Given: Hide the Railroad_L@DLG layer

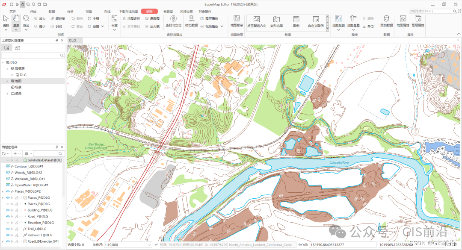Looking at the screenshot, I should [8, 235].
